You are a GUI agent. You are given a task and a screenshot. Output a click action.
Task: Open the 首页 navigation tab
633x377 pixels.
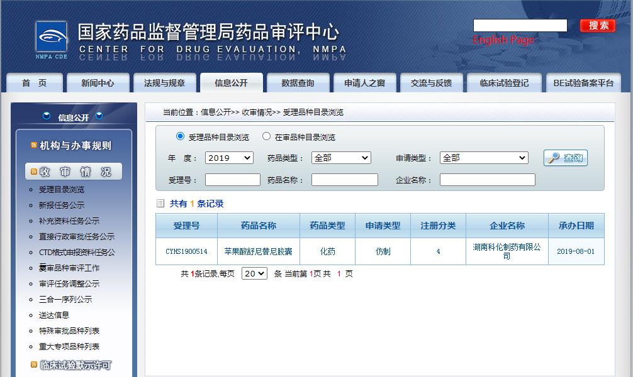pyautogui.click(x=35, y=83)
